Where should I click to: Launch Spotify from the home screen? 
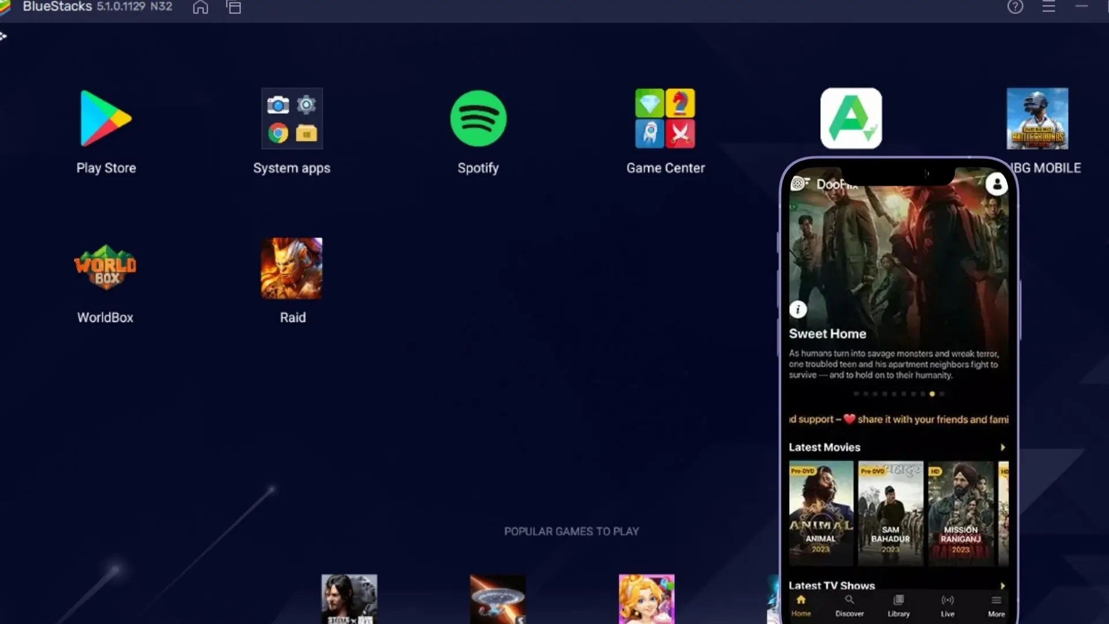[478, 119]
